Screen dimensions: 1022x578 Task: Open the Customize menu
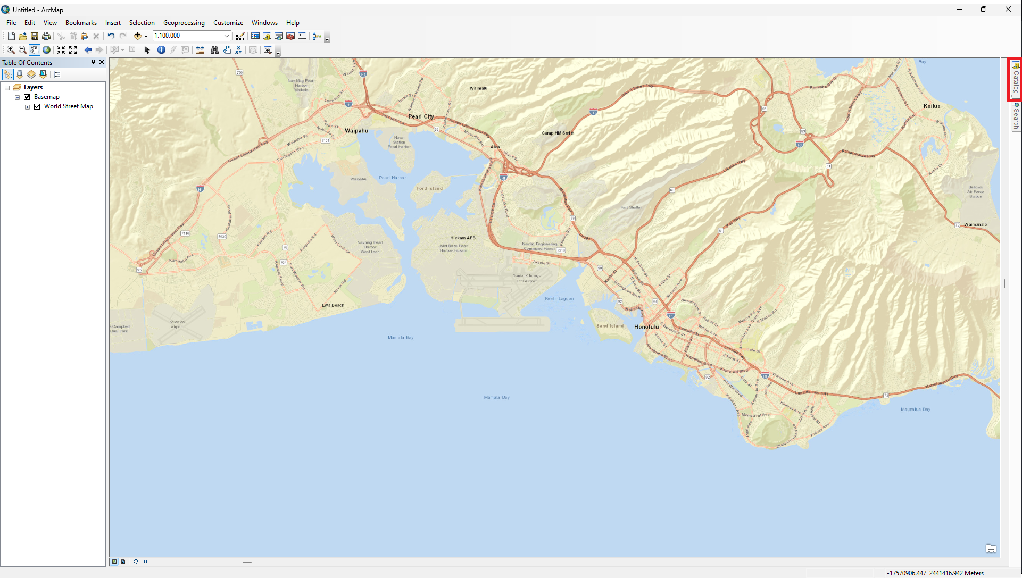coord(228,23)
